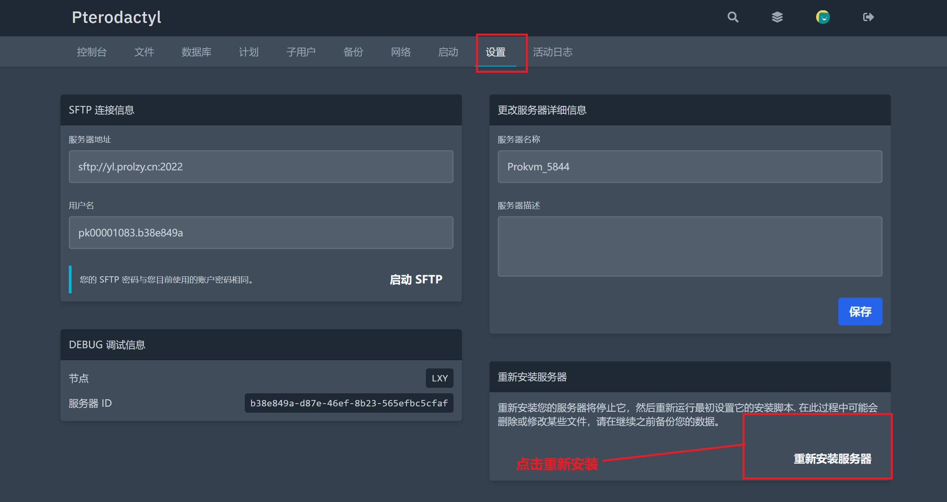Click into the 服务器描述 text area

point(690,246)
